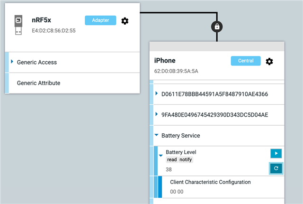Expand the Generic Access service
Image resolution: width=303 pixels, height=204 pixels.
click(12, 62)
